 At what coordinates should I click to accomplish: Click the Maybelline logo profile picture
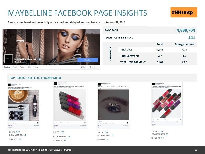coord(9,59)
